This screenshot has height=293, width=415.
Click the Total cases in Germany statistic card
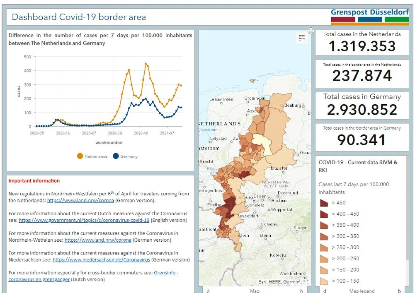point(362,105)
